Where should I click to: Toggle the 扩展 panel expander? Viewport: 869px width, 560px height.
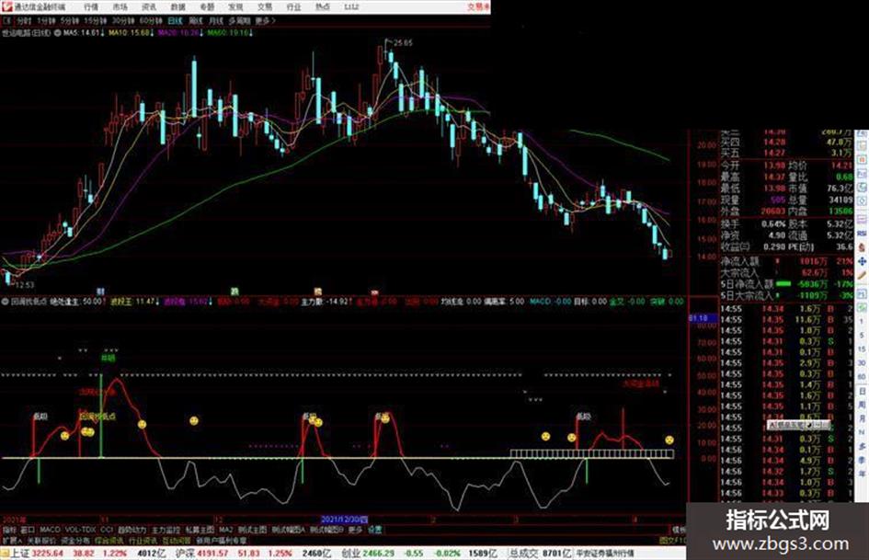[x=12, y=540]
